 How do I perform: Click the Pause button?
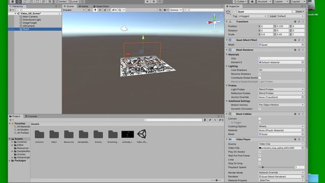[153, 2]
